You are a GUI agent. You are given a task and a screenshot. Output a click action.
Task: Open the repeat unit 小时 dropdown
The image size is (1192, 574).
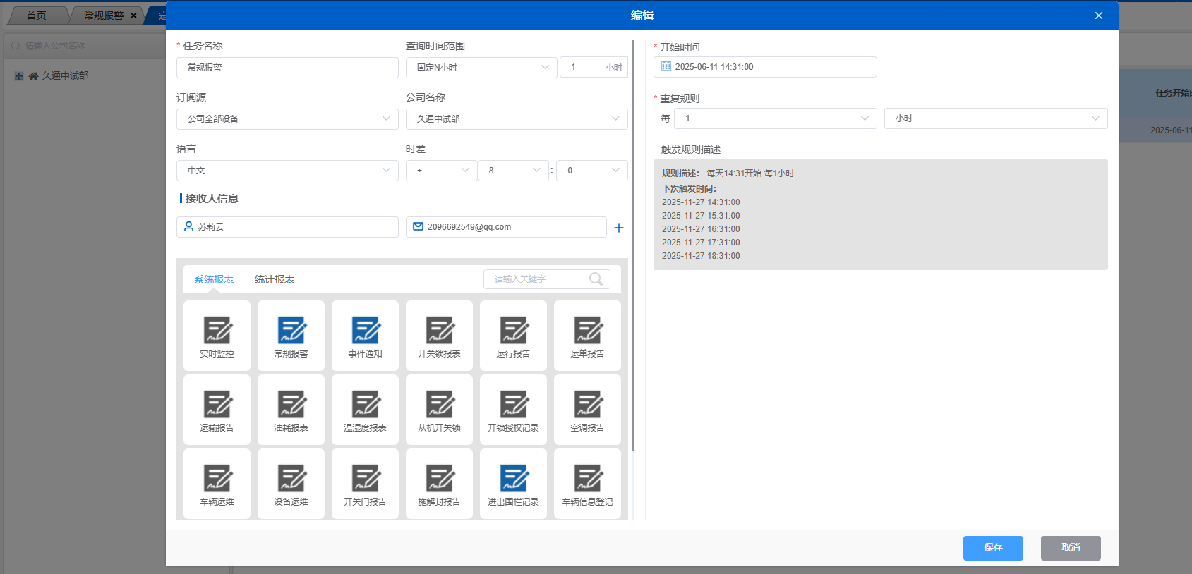995,118
